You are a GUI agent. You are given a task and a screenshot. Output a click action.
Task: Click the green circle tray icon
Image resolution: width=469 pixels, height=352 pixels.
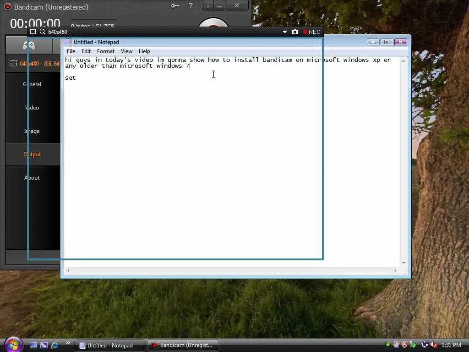387,345
